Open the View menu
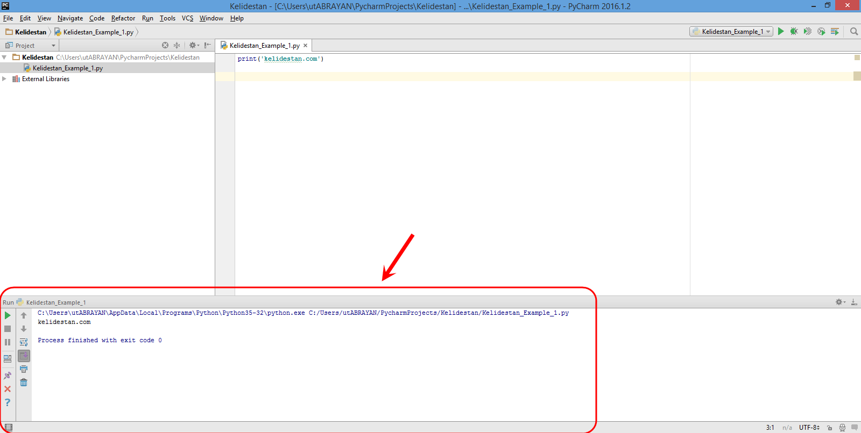 coord(44,18)
